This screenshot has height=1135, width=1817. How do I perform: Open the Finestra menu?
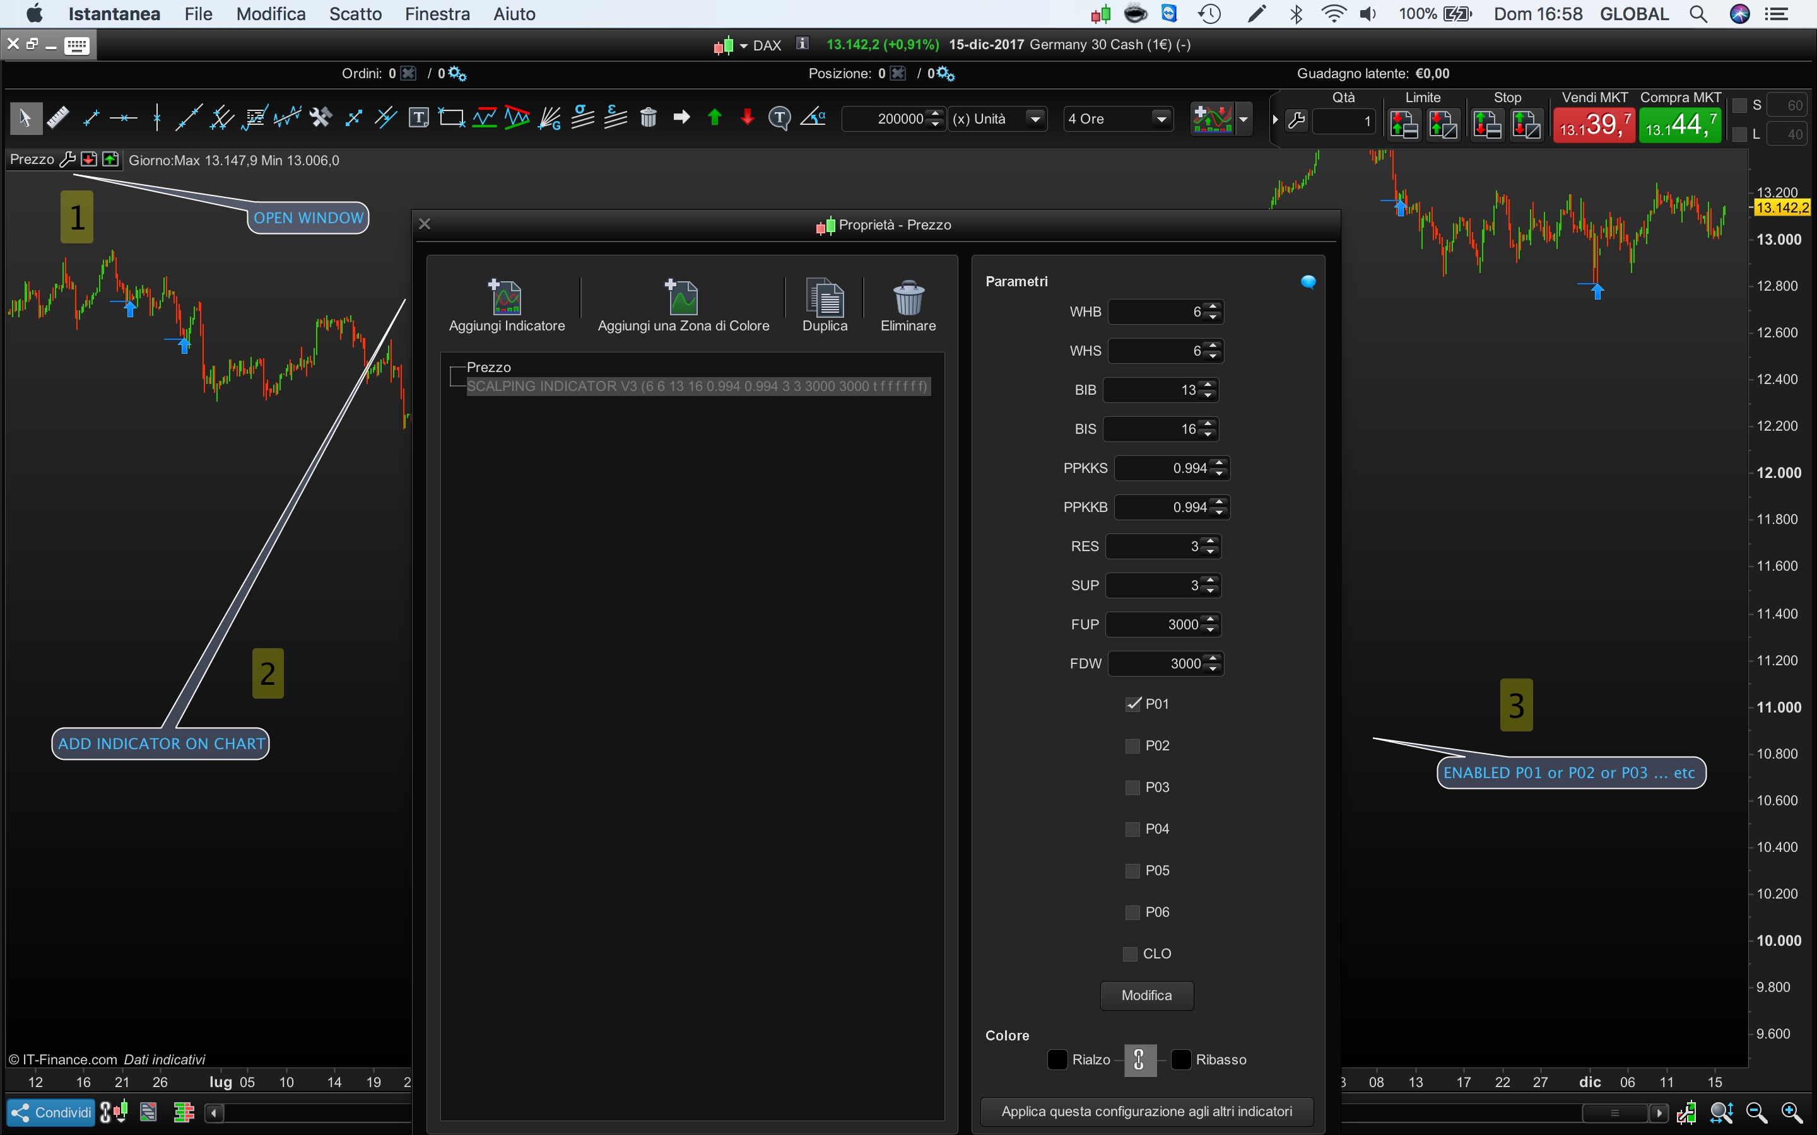point(437,15)
